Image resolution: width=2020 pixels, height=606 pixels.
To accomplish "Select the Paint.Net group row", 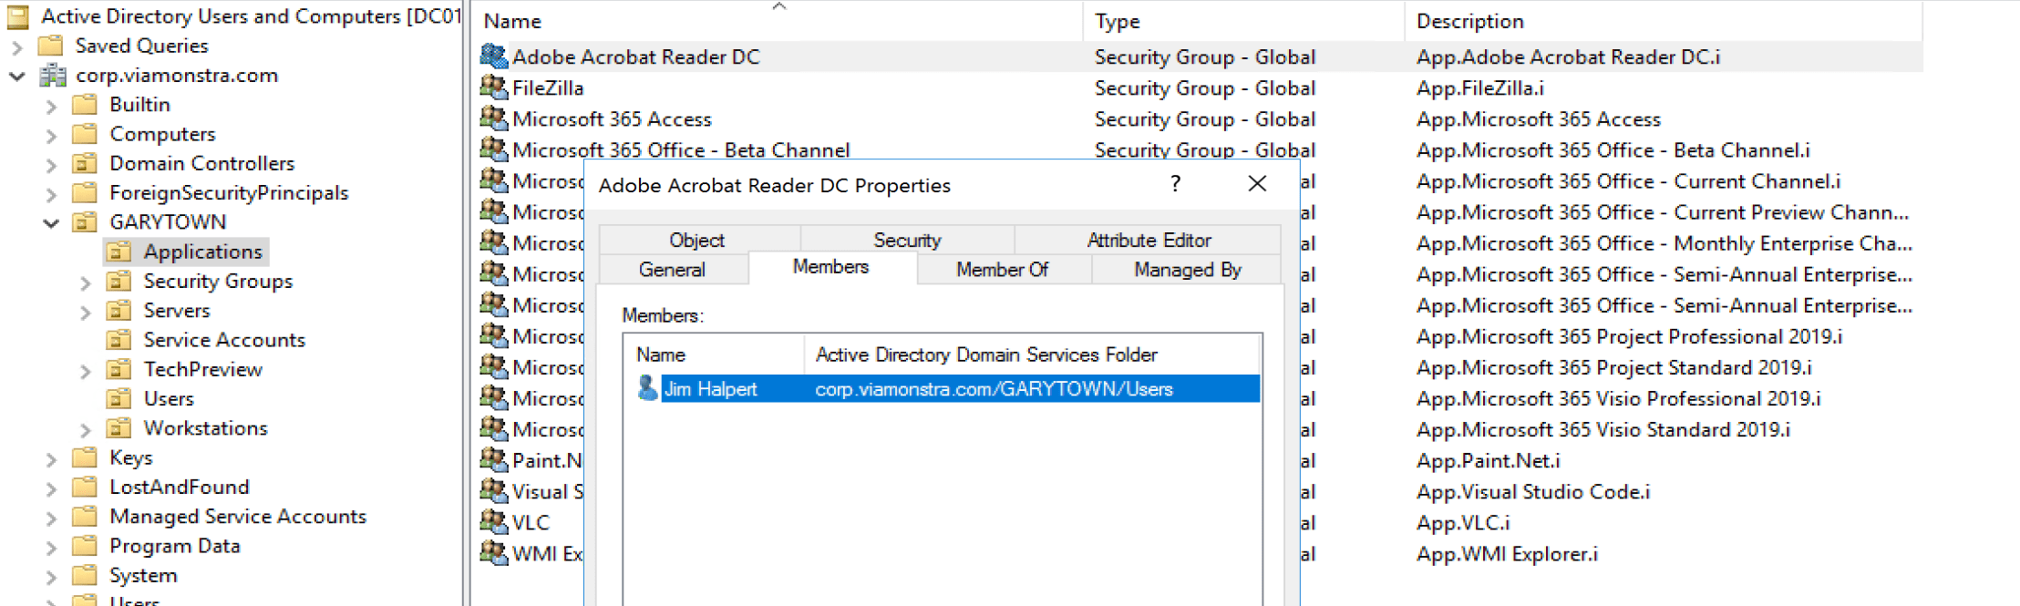I will pyautogui.click(x=546, y=461).
